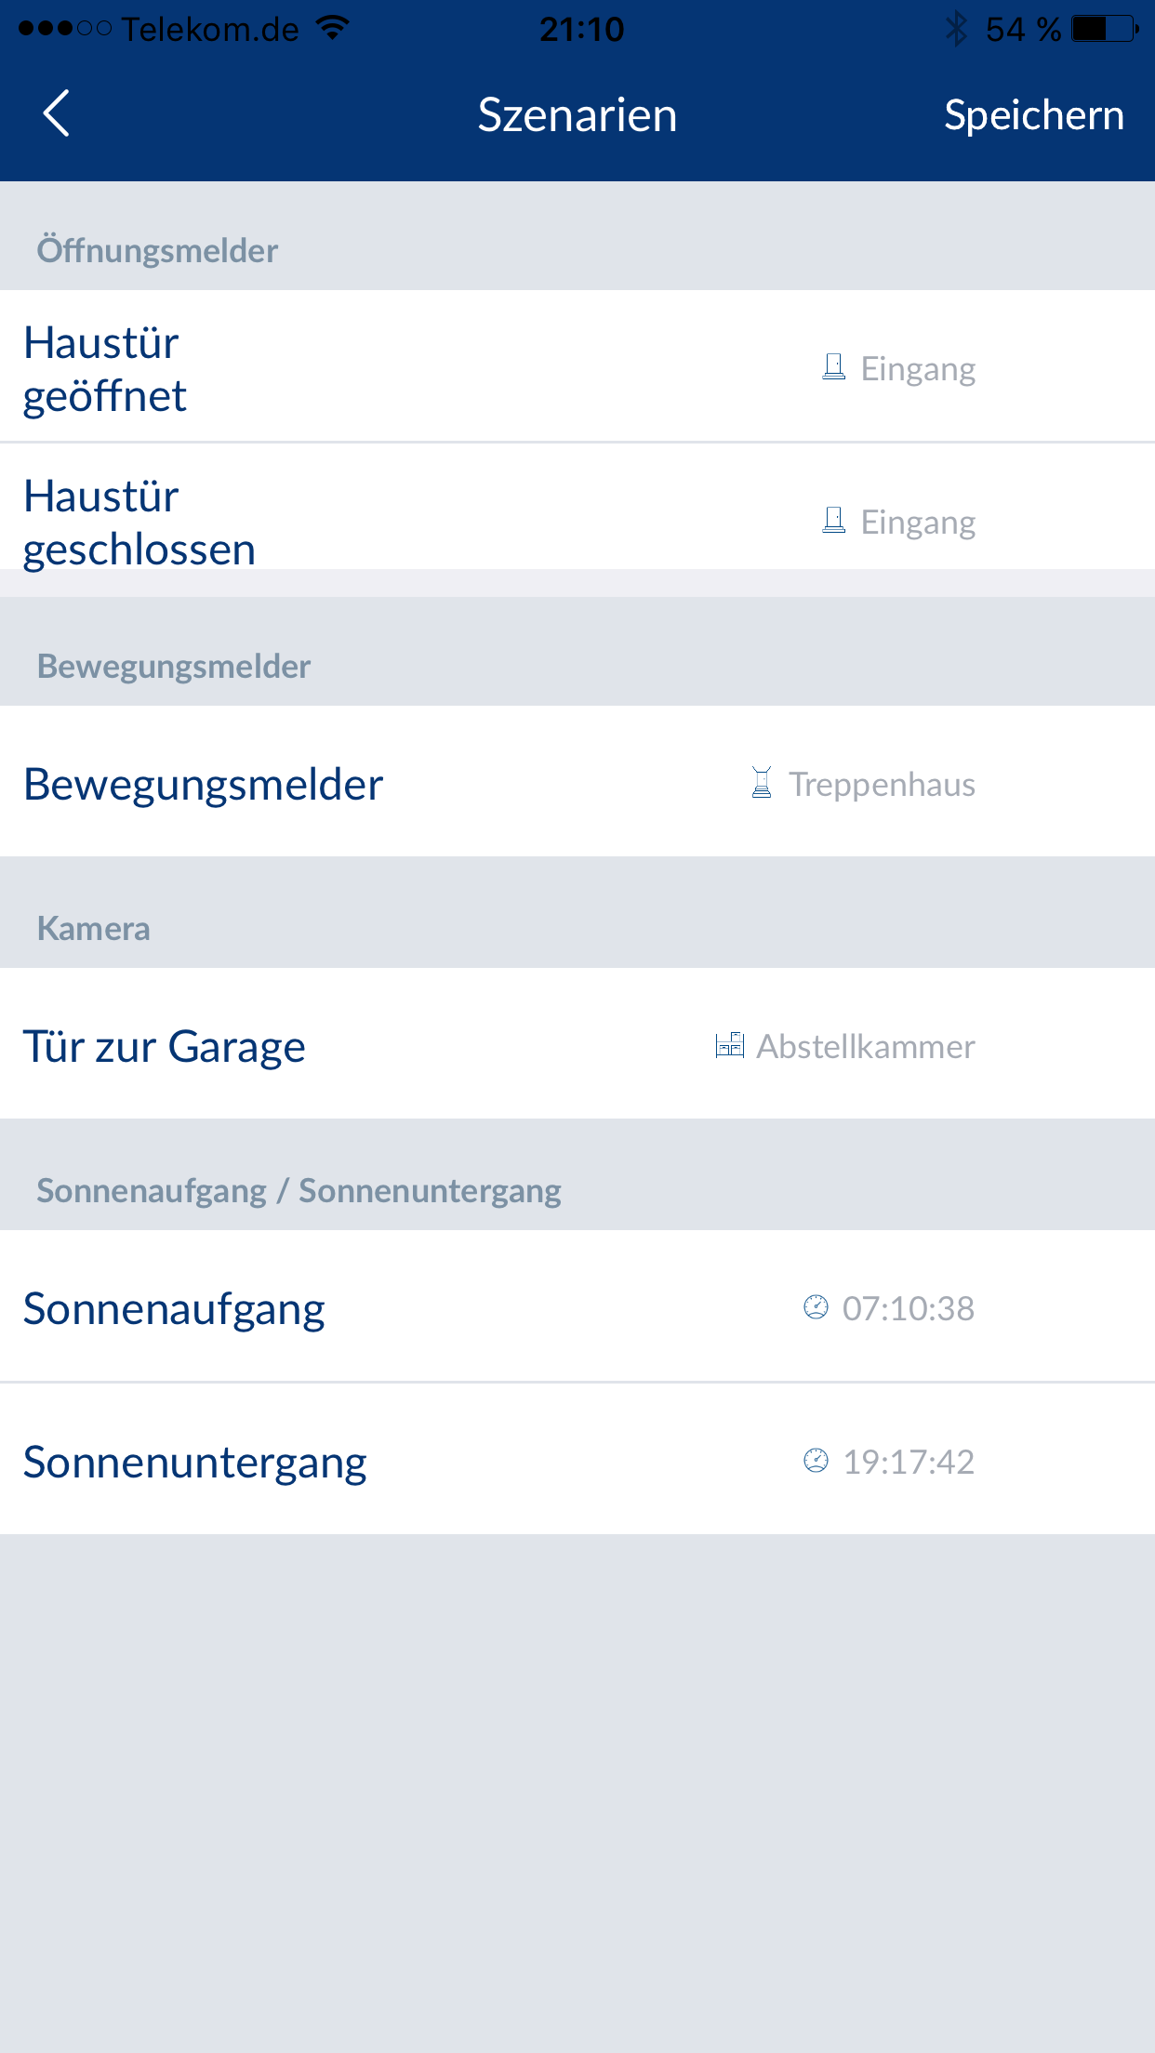Tap the 07:10:38 sunrise time
The width and height of the screenshot is (1155, 2053).
908,1308
